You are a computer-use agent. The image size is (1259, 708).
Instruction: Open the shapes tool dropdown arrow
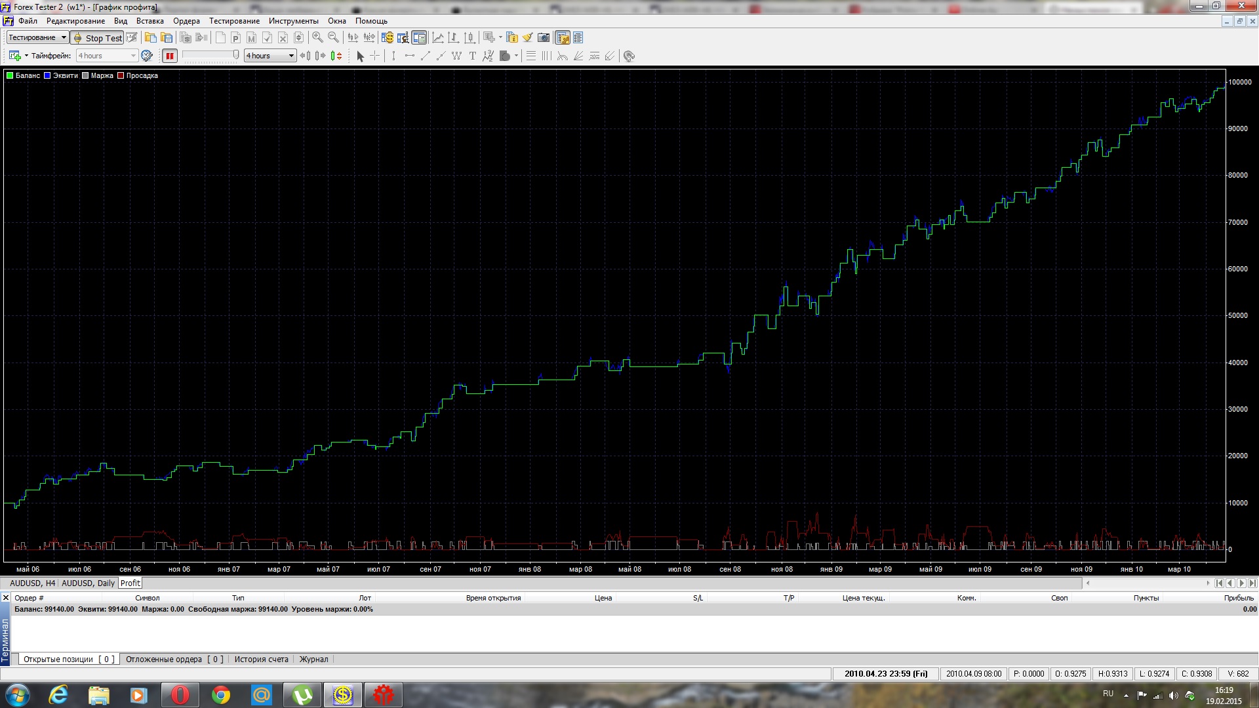pyautogui.click(x=516, y=56)
